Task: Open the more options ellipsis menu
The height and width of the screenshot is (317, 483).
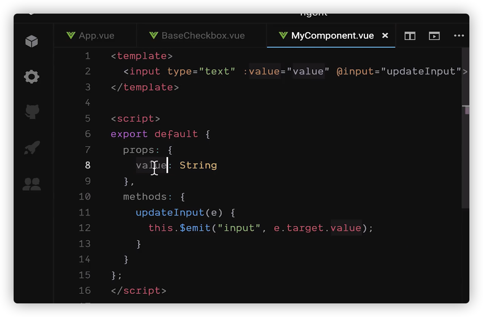Action: (x=459, y=36)
